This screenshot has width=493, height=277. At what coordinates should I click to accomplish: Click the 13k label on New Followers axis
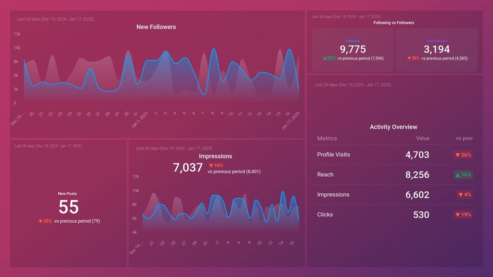click(17, 34)
